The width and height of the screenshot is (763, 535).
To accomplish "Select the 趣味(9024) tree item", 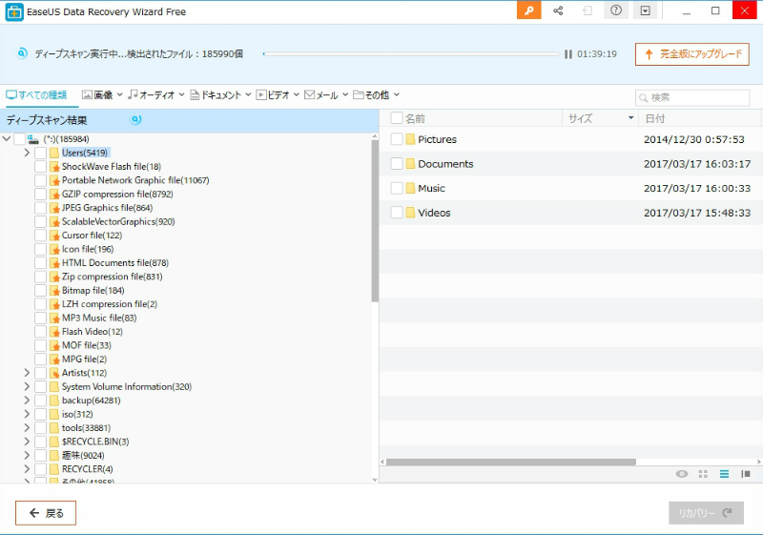I will click(83, 456).
